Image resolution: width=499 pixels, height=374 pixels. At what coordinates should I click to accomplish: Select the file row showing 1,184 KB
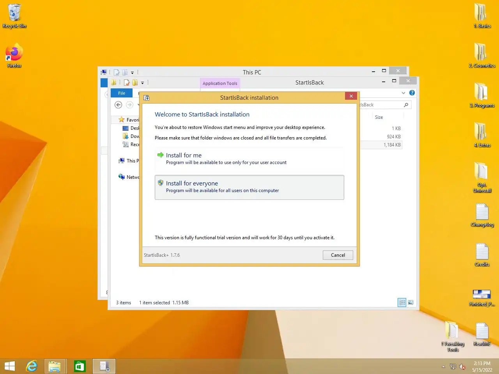[x=380, y=145]
